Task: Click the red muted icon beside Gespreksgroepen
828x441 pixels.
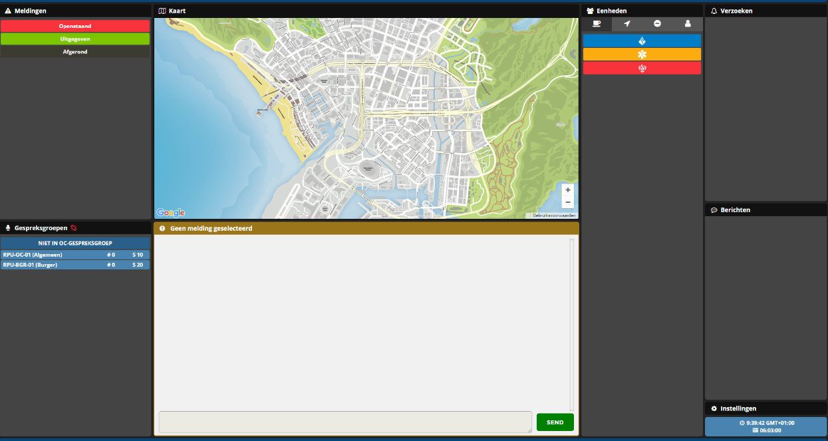Action: click(74, 227)
